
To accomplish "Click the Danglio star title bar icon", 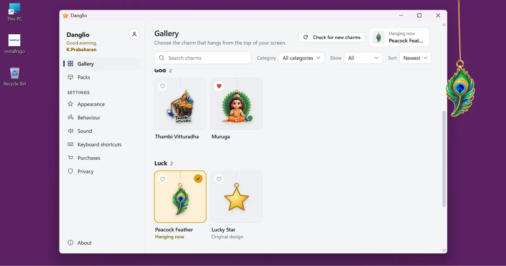I will coord(65,16).
